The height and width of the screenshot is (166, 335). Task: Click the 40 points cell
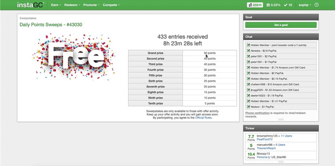(209, 64)
